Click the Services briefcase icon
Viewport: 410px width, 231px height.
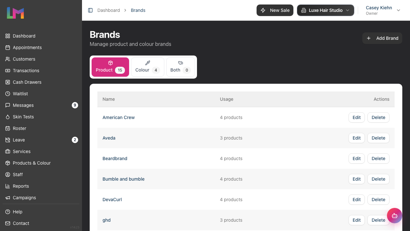click(8, 151)
